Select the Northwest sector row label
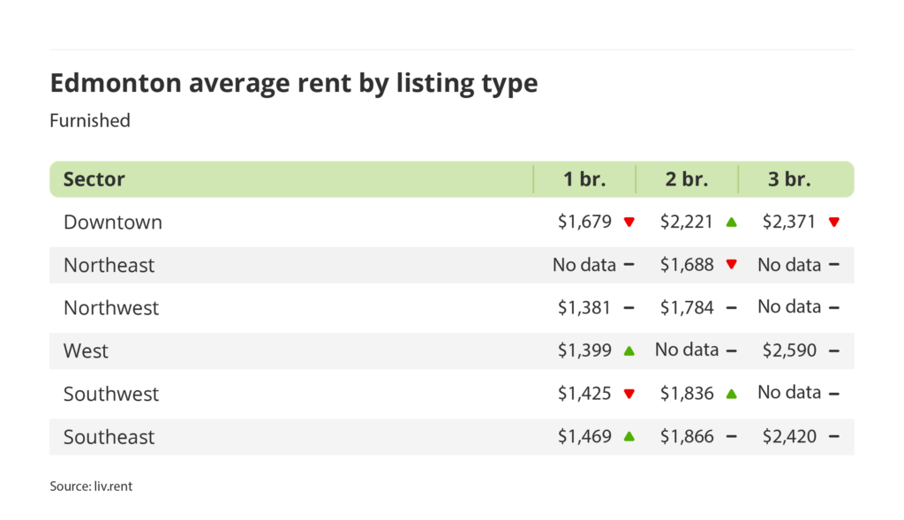 [111, 308]
